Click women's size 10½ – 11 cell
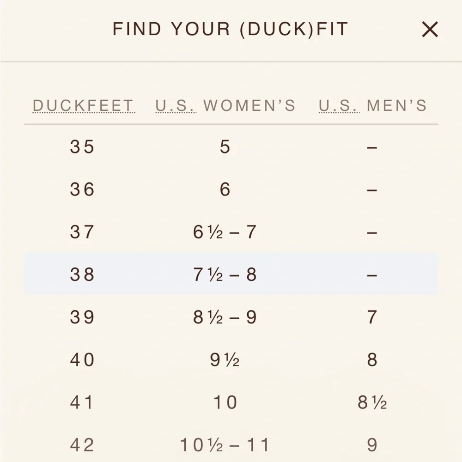The image size is (462, 462). tap(225, 445)
